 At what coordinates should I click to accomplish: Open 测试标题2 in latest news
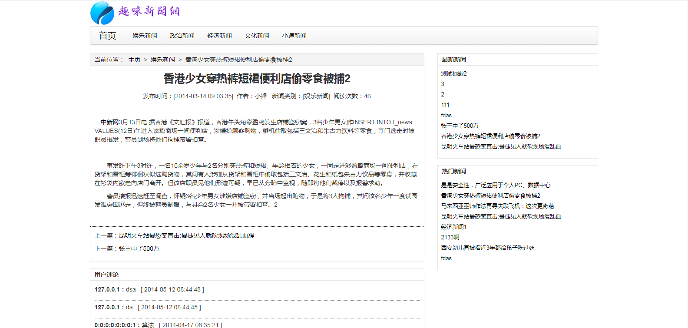point(454,73)
